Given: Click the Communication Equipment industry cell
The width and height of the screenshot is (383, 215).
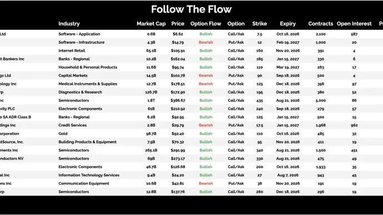Looking at the screenshot, I should click(x=84, y=183).
